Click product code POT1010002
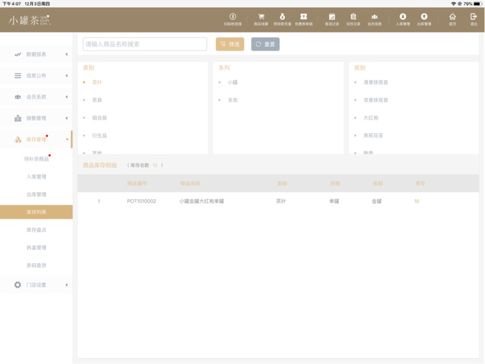 pos(142,201)
